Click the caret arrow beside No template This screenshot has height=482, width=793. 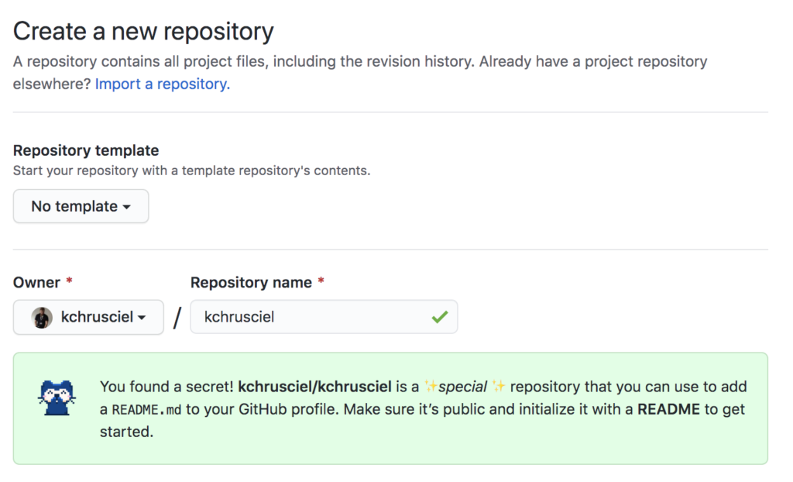tap(126, 207)
